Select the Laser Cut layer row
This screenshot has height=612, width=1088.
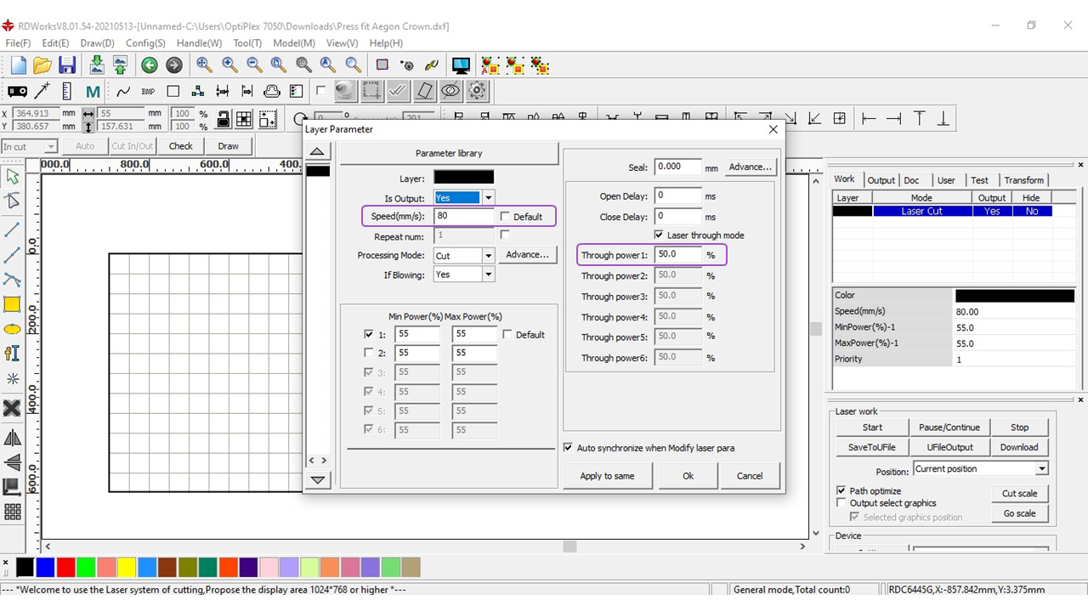pyautogui.click(x=942, y=212)
